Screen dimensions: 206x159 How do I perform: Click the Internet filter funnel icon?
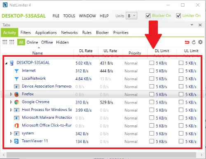[x=16, y=71]
